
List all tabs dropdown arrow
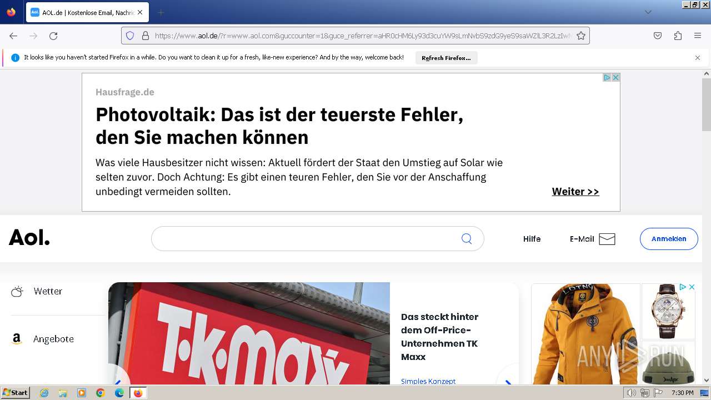pyautogui.click(x=648, y=12)
